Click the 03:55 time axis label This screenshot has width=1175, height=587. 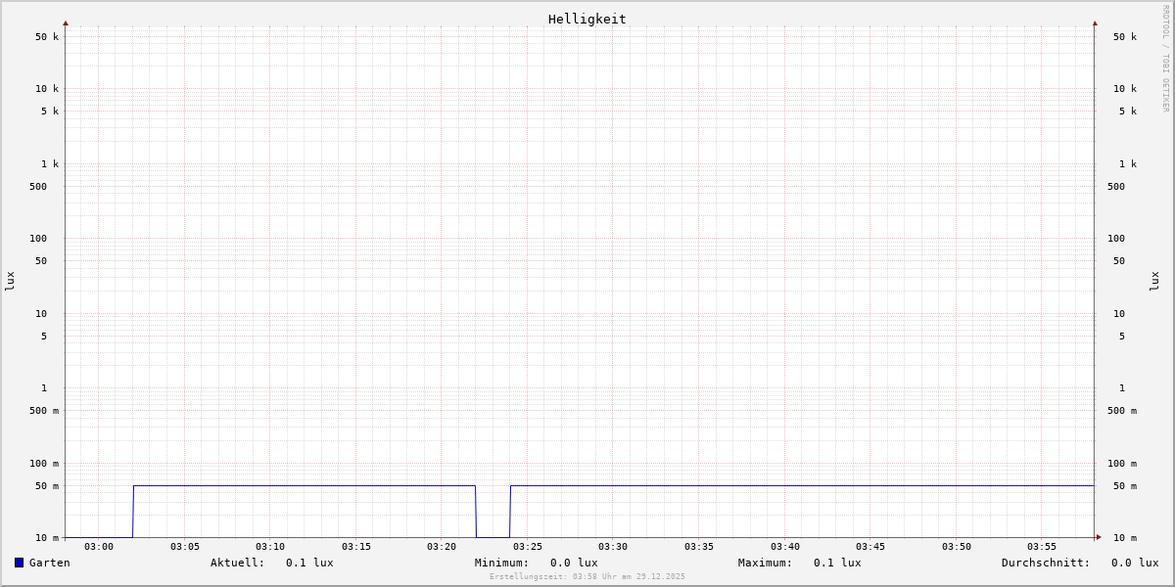[x=1042, y=547]
